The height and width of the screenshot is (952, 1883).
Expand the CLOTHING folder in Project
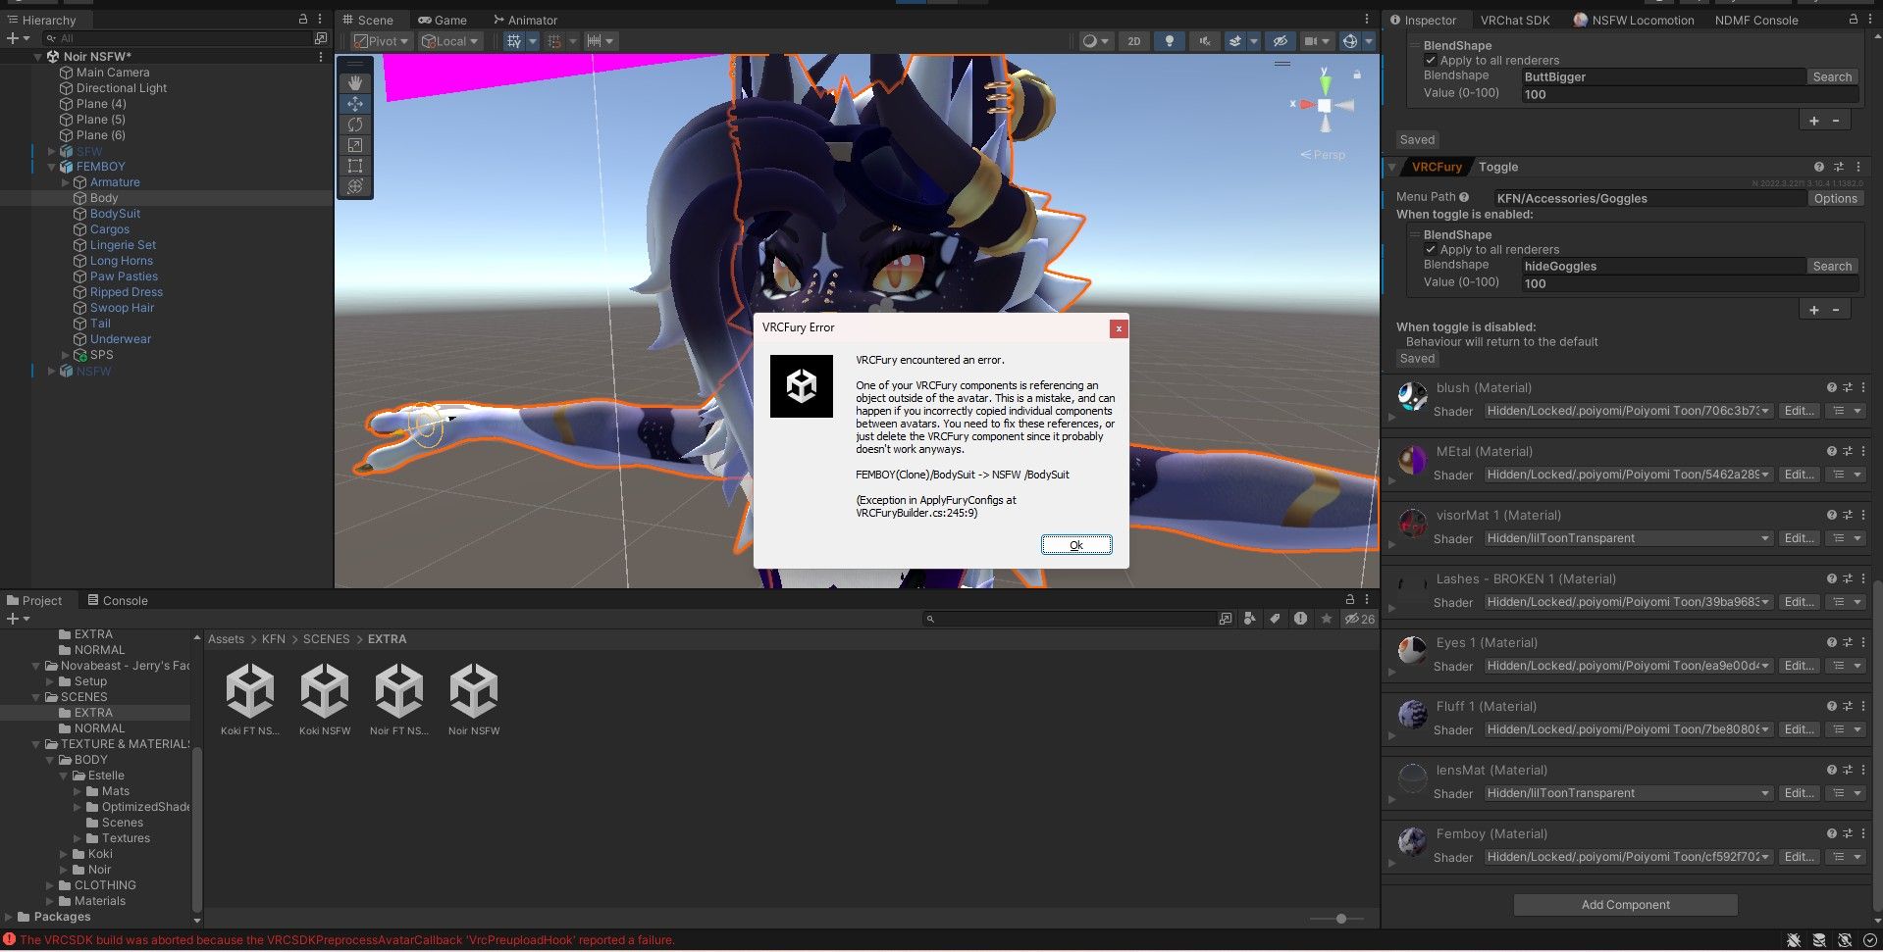click(x=50, y=885)
